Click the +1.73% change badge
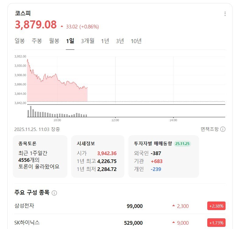The width and height of the screenshot is (242, 229). [216, 223]
